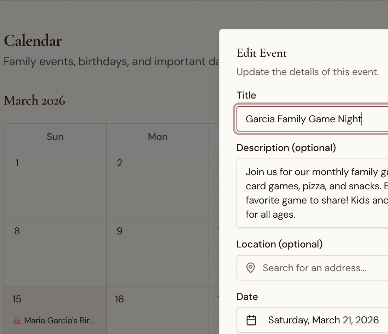
Task: Select day 1 on the March calendar
Action: tap(55, 184)
